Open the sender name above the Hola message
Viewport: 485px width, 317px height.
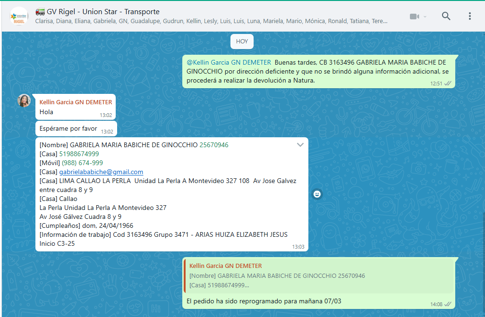tap(76, 102)
